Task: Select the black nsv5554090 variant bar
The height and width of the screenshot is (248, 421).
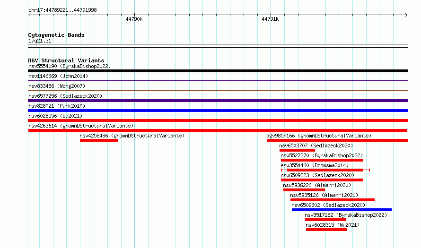Action: tap(218, 71)
